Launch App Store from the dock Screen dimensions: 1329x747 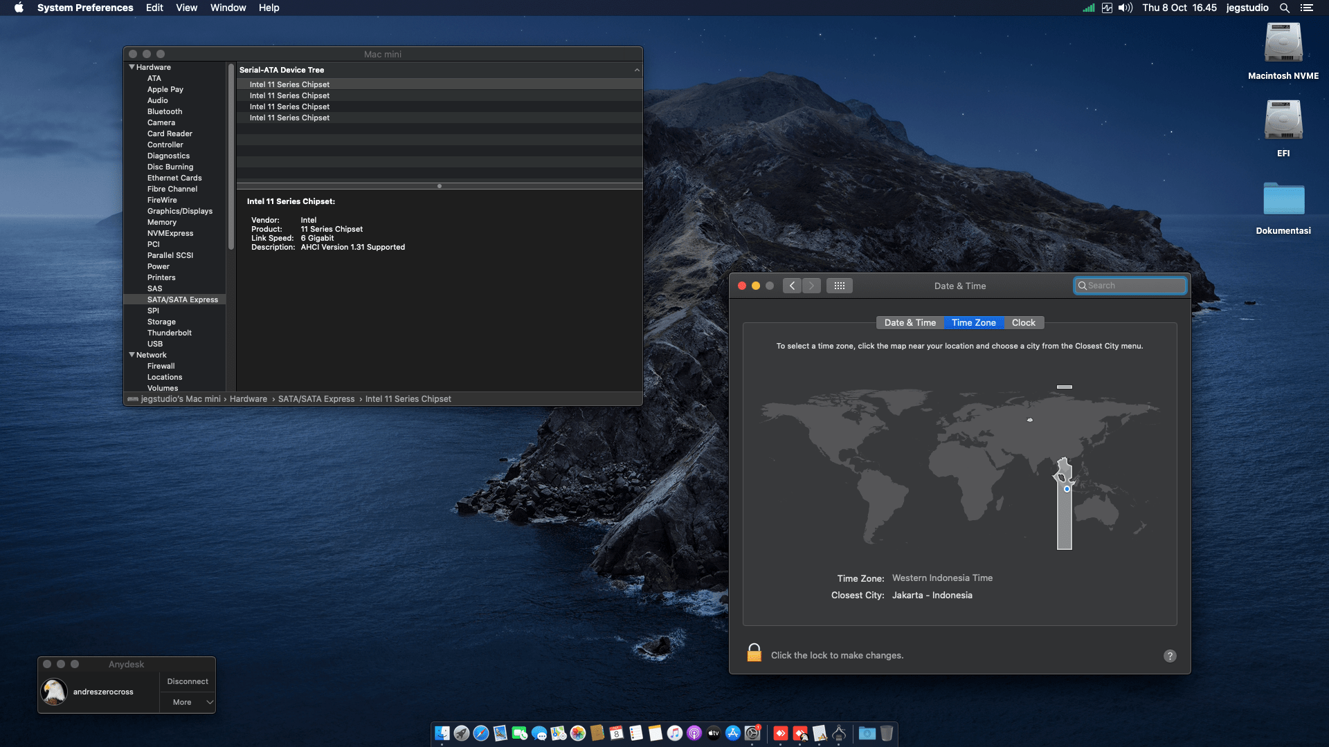[x=733, y=733]
